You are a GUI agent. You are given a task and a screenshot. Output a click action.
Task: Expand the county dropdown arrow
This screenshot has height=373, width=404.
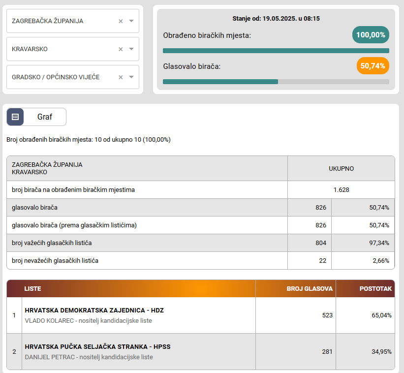131,21
